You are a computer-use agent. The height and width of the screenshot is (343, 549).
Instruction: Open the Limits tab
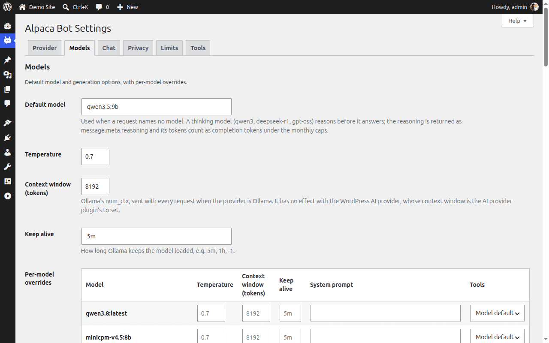169,48
